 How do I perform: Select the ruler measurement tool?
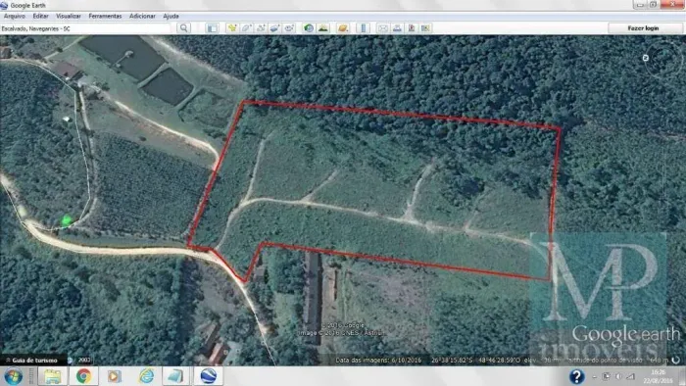364,28
